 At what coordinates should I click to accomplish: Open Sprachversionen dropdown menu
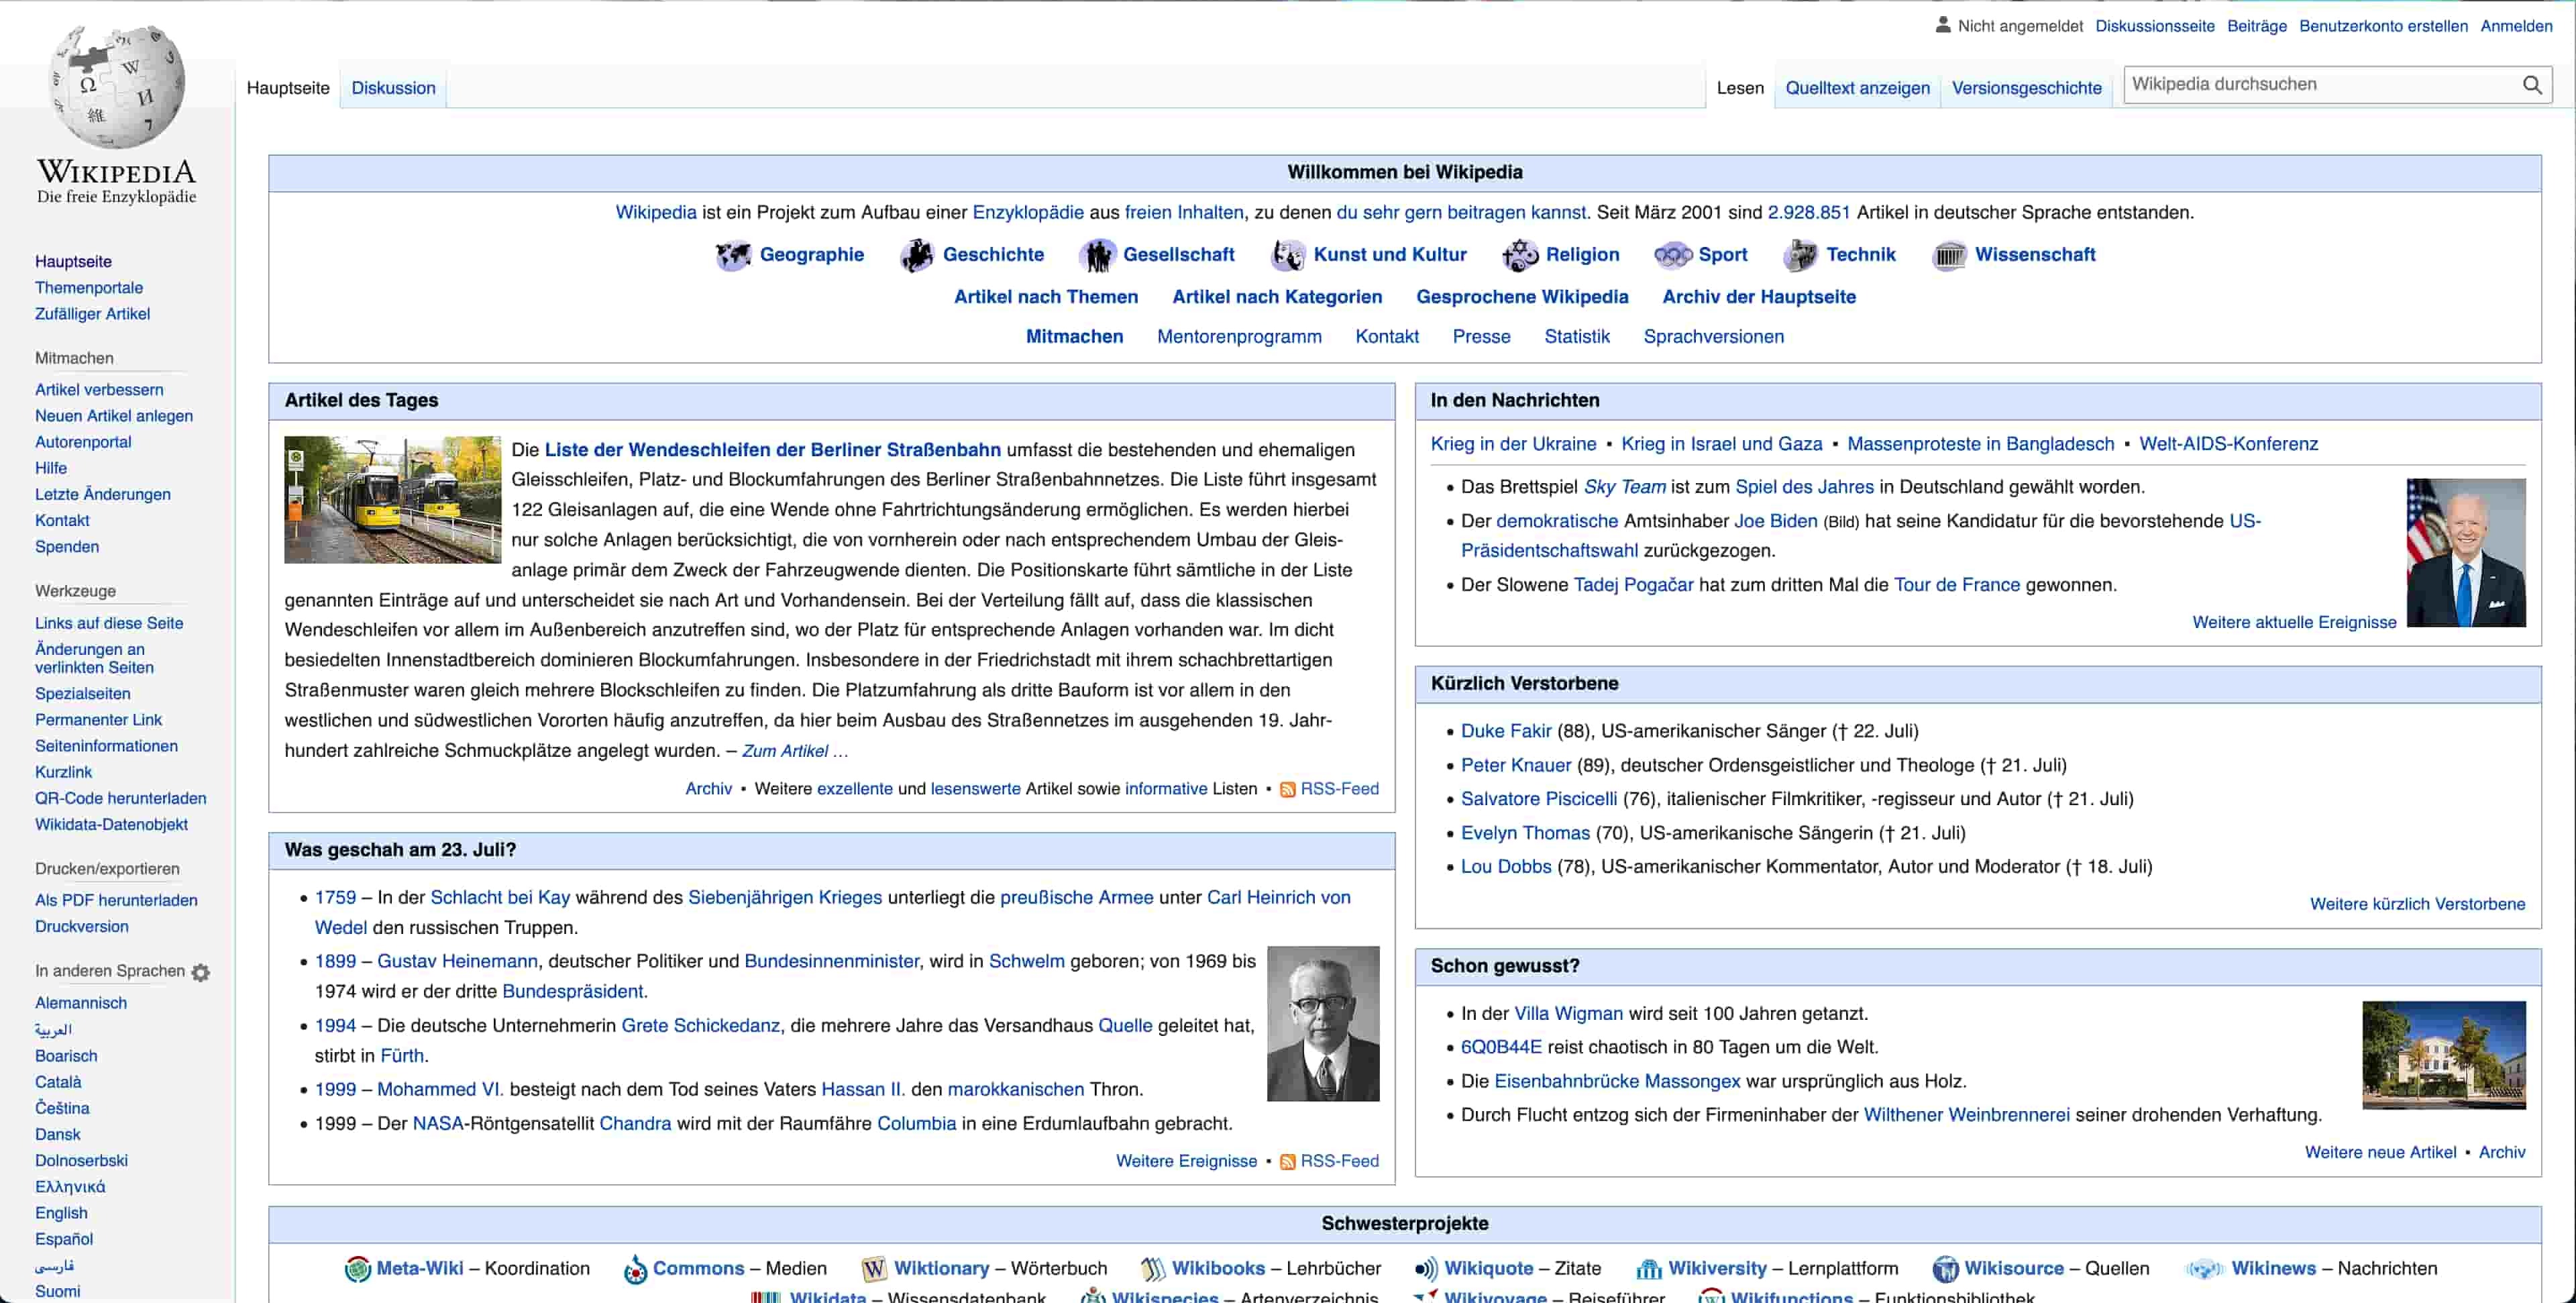point(1714,335)
